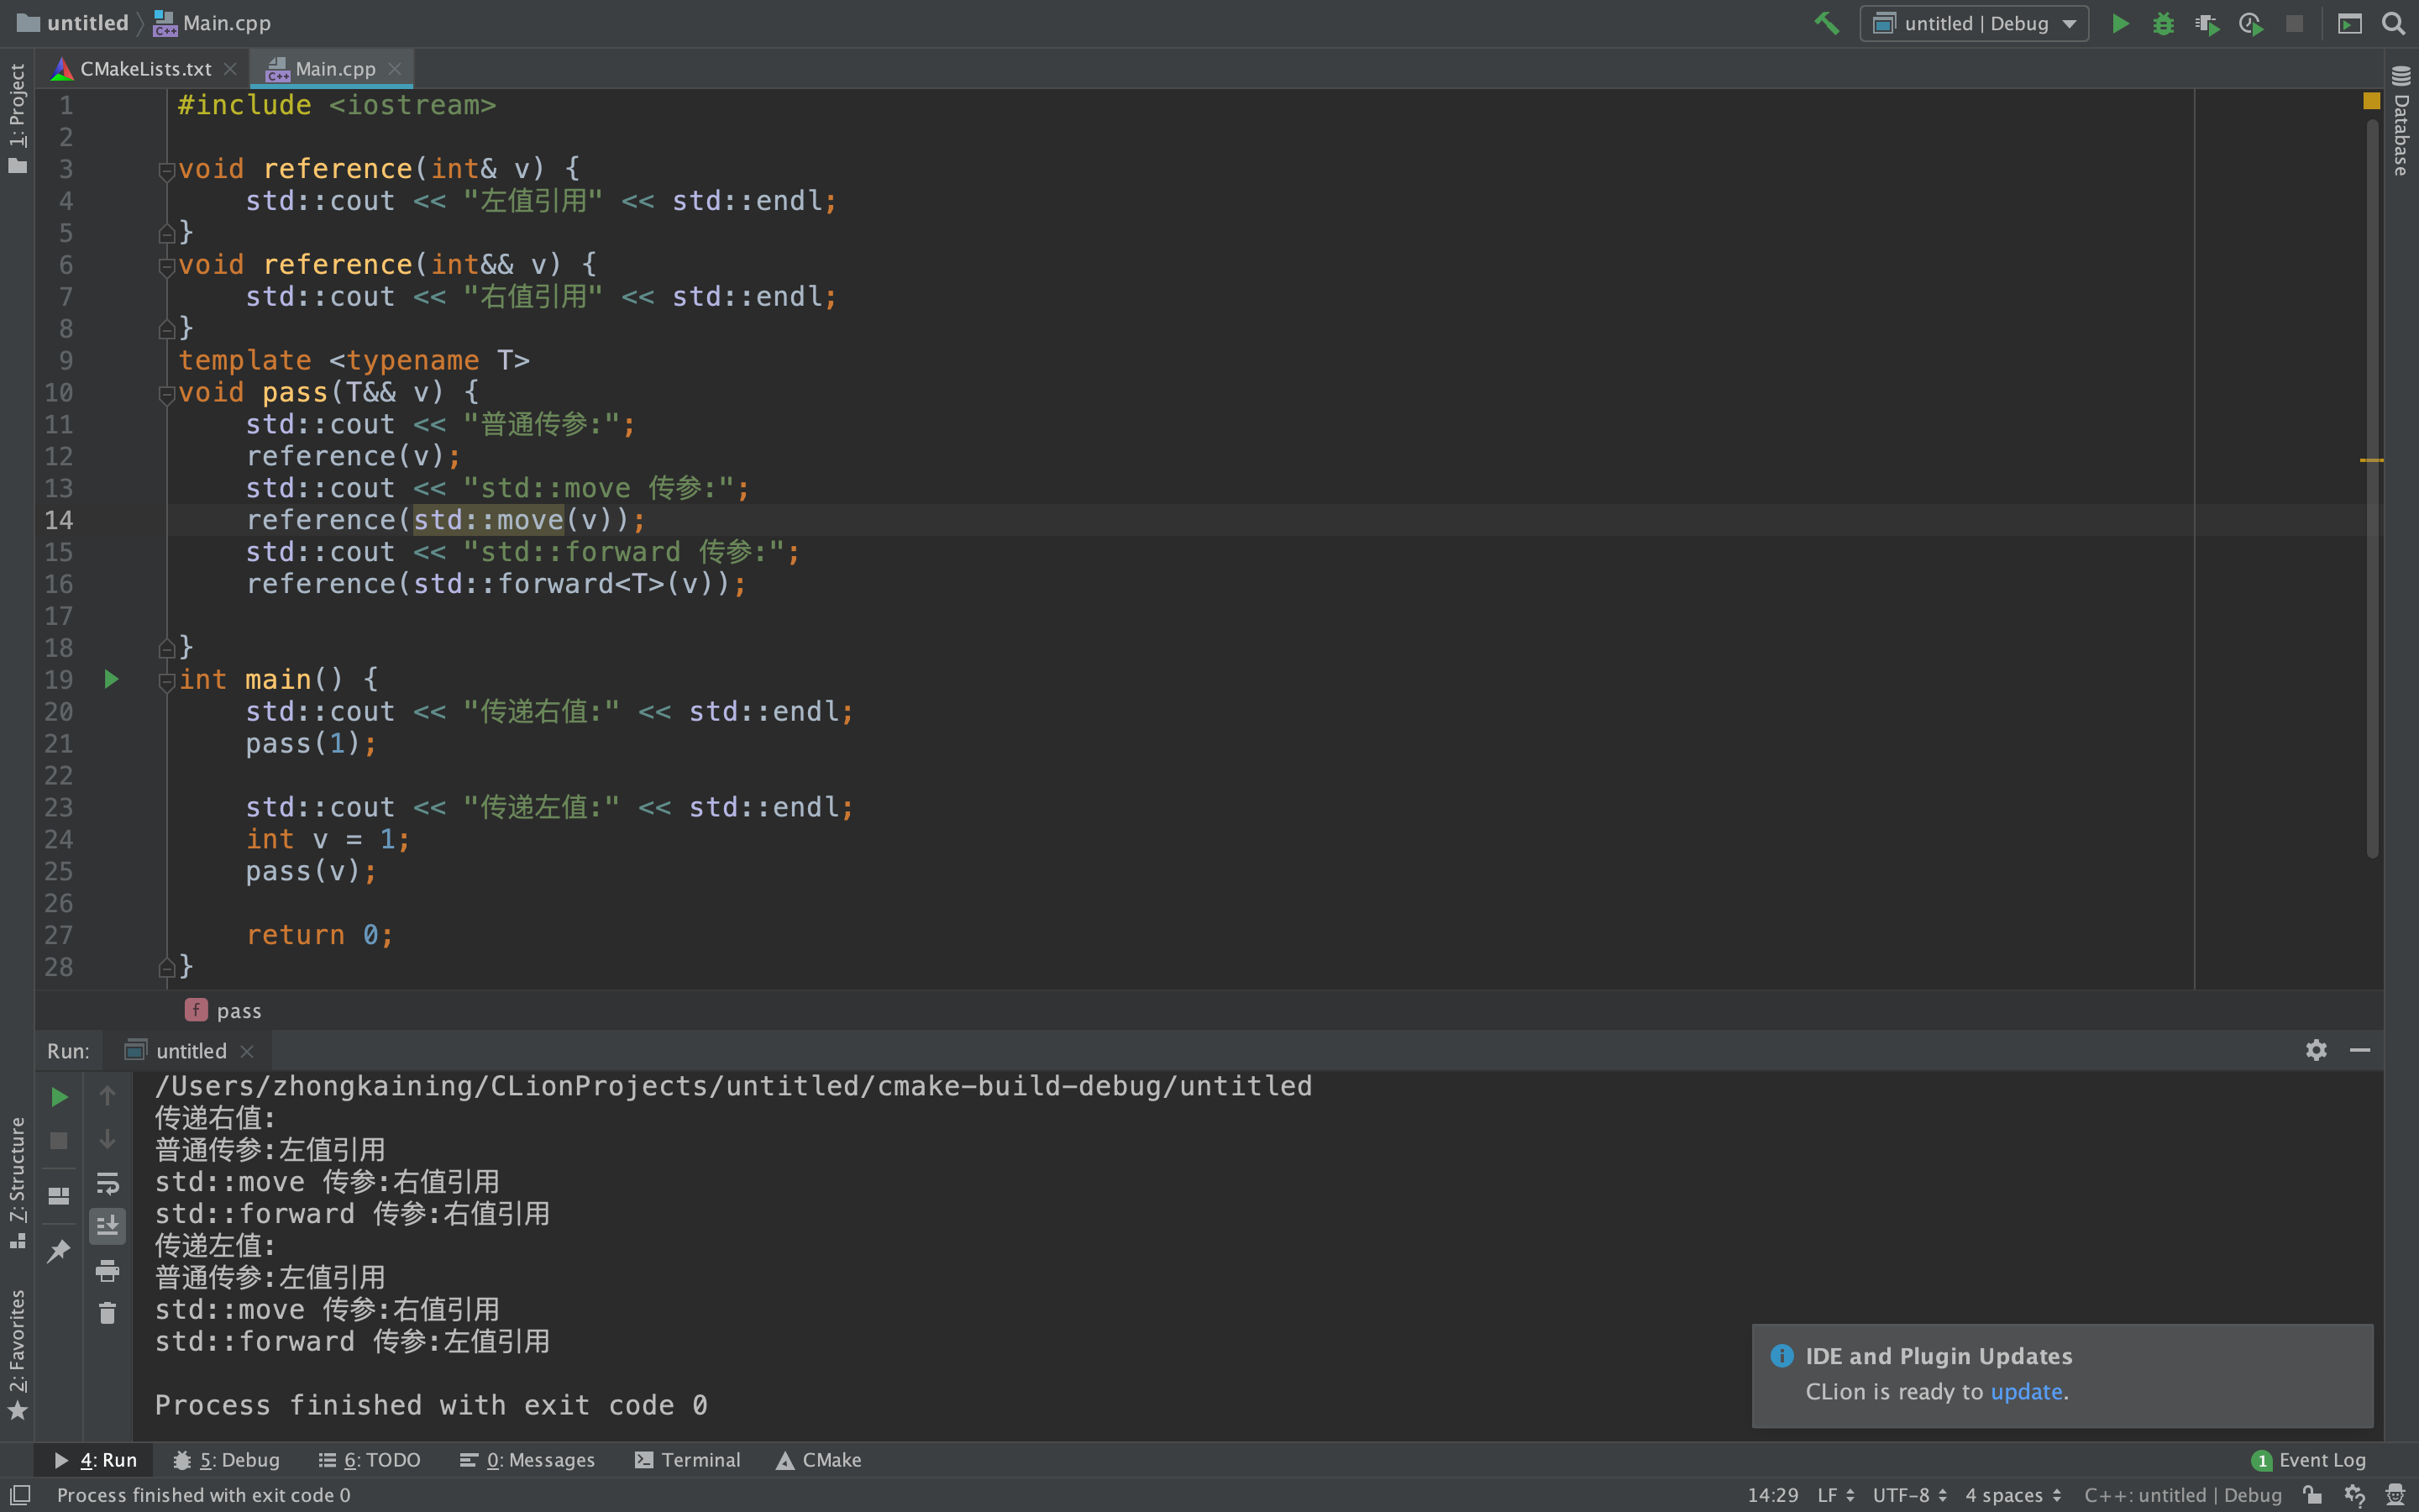Open the 6: TODO tool tab
This screenshot has height=1512, width=2419.
[369, 1460]
